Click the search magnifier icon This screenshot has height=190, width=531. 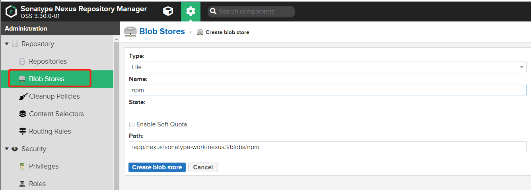213,12
